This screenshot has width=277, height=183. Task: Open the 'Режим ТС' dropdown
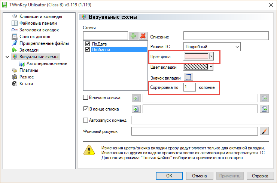(212, 47)
